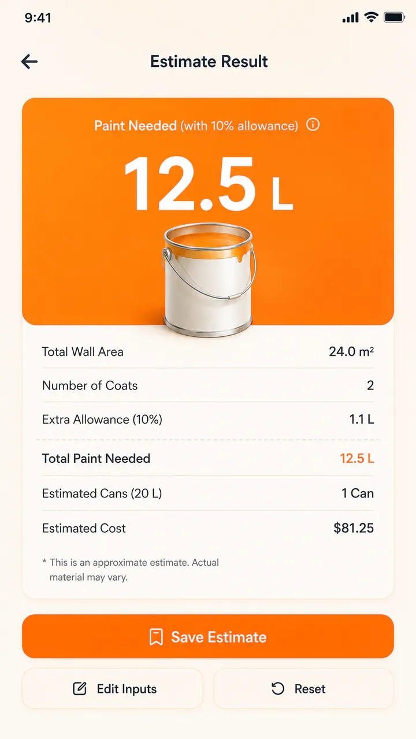Click the circular reset arrow icon
Viewport: 416px width, 739px height.
[x=278, y=689]
